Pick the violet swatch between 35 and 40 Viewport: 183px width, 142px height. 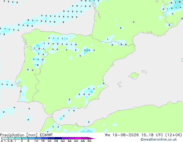click(x=71, y=138)
